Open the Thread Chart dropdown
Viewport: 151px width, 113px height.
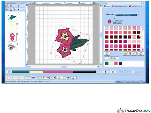tap(138, 15)
